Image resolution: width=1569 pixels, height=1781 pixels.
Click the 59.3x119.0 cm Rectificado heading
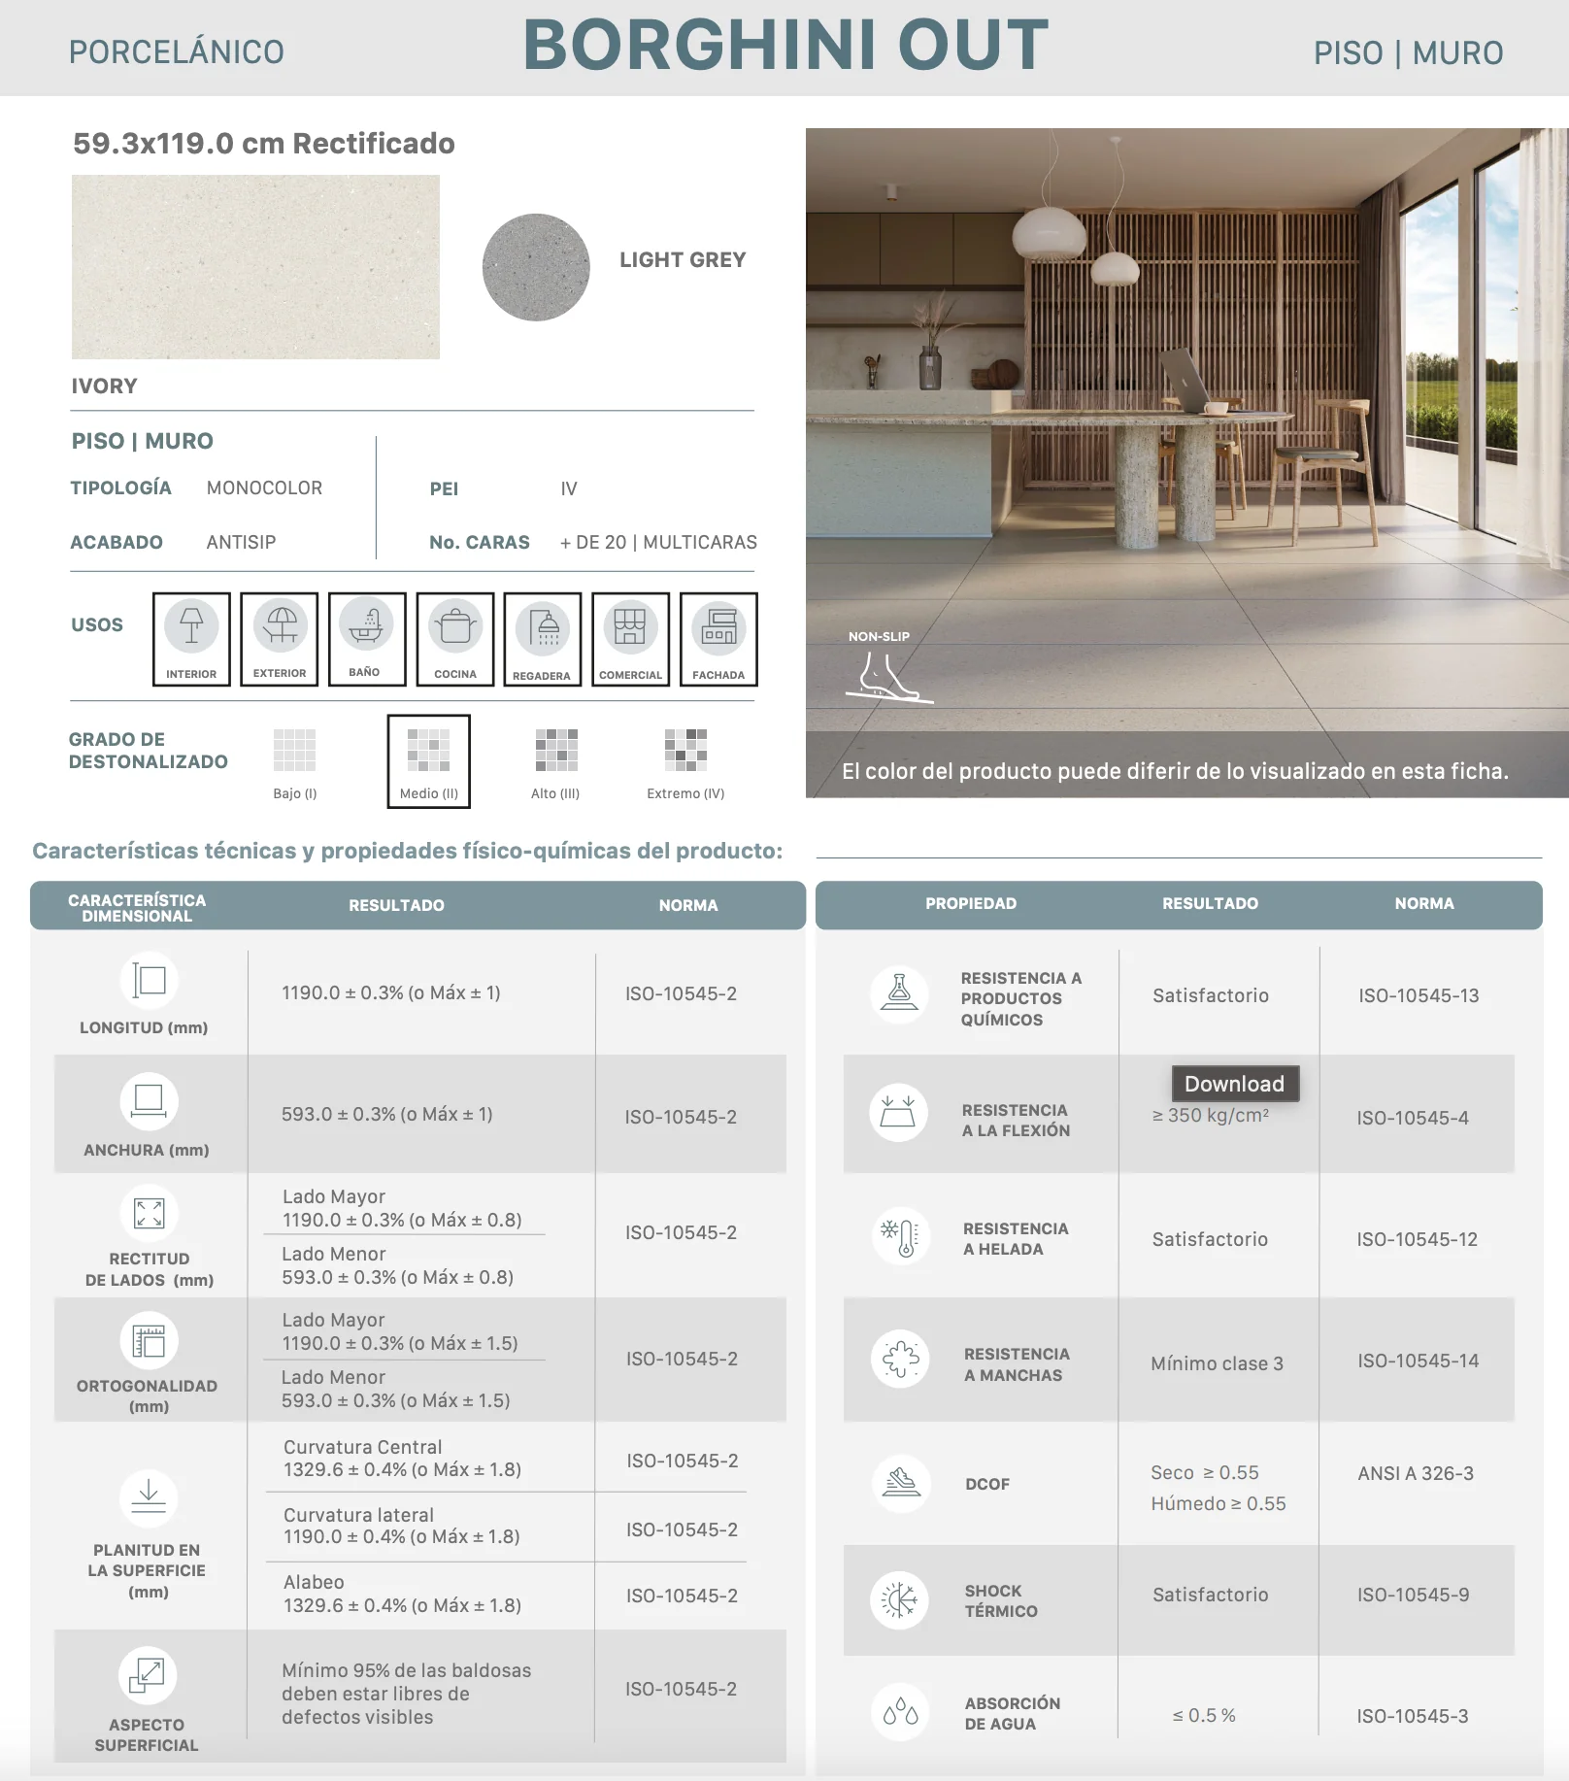(264, 144)
